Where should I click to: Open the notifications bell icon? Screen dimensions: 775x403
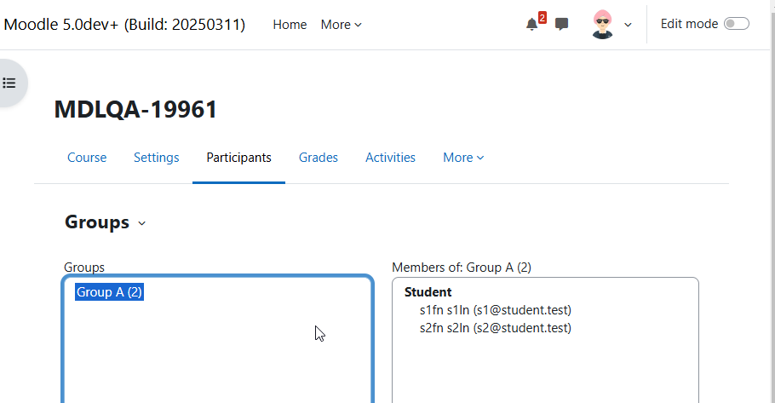(531, 24)
